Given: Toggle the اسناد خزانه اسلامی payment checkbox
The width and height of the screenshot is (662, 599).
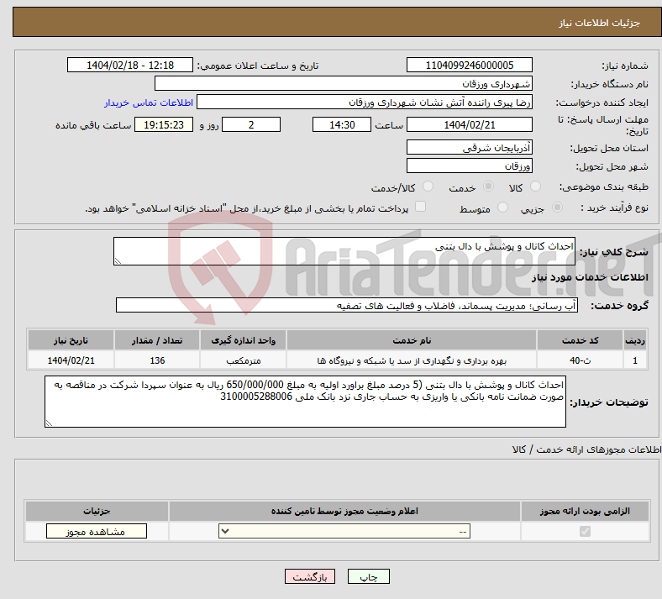Looking at the screenshot, I should point(421,207).
